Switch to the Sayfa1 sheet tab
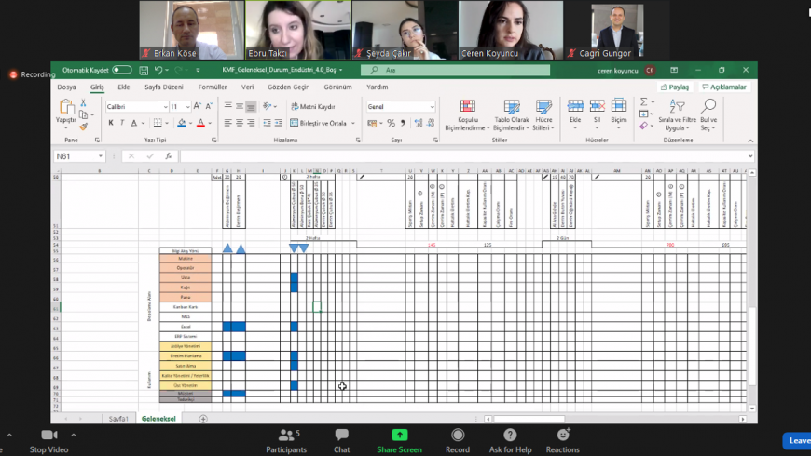The width and height of the screenshot is (811, 456). click(x=117, y=419)
